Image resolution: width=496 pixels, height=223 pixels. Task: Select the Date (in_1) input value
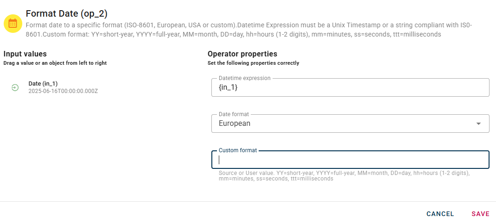pos(43,83)
